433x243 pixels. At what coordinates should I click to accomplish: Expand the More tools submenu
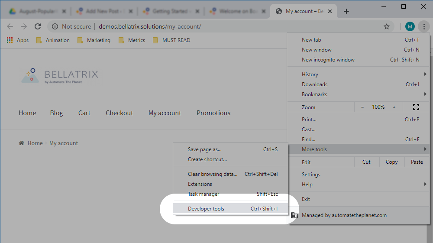[x=359, y=149]
